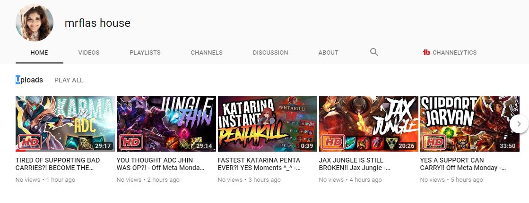Click the channel search magnifier icon
Image resolution: width=529 pixels, height=203 pixels.
374,52
